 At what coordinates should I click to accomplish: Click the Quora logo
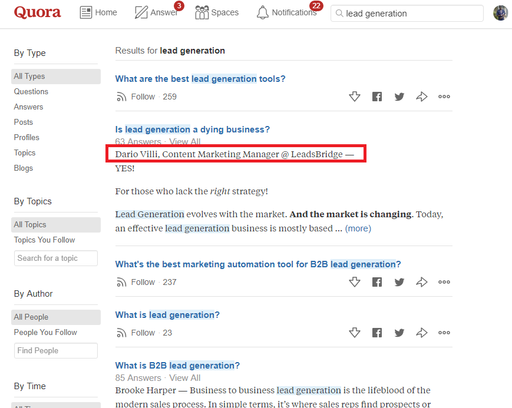37,12
